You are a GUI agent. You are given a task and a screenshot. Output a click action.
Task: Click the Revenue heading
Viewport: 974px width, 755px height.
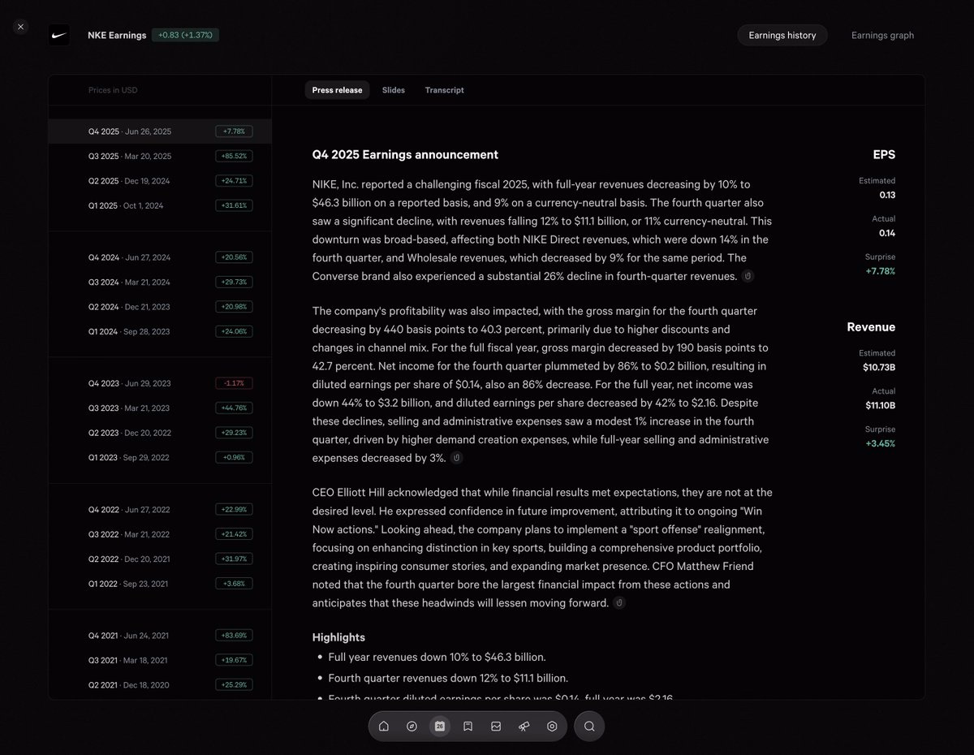point(871,327)
